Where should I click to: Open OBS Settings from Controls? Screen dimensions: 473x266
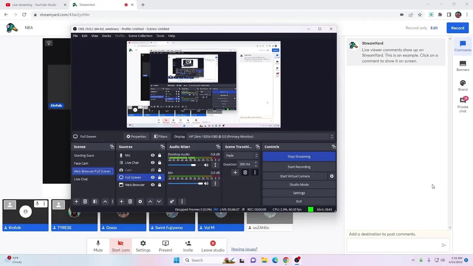tap(299, 193)
